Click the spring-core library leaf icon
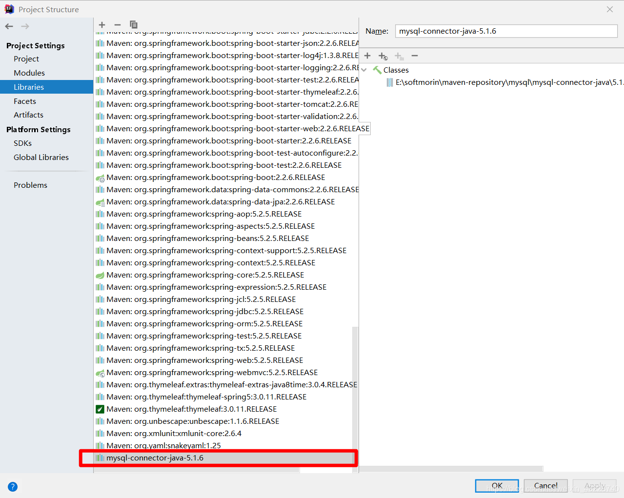Screen dimensions: 624x498 click(x=100, y=275)
